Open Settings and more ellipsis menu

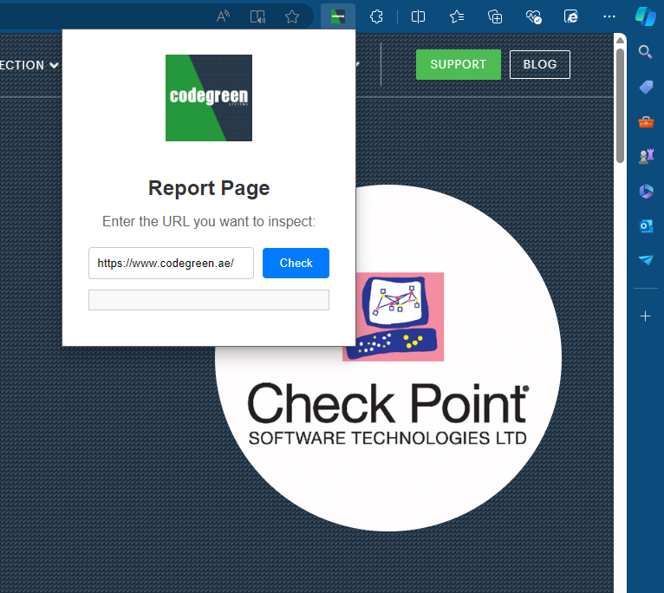(x=609, y=16)
